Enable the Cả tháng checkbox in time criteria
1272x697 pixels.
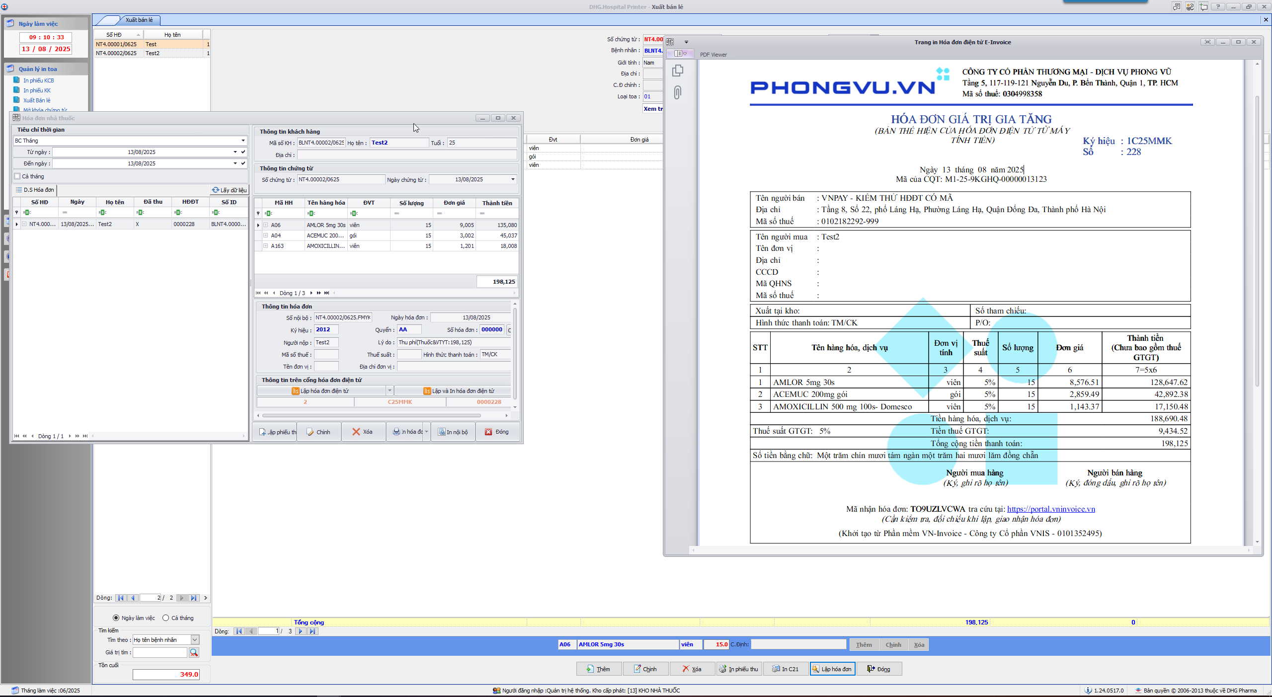pyautogui.click(x=18, y=176)
